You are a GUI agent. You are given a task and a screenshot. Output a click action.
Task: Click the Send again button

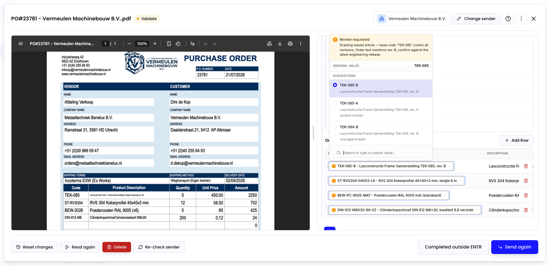[x=514, y=247]
